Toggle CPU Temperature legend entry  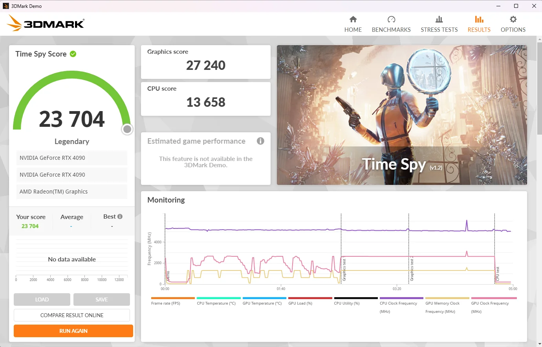pos(218,301)
